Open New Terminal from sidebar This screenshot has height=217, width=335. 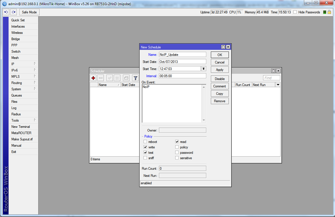(21, 127)
